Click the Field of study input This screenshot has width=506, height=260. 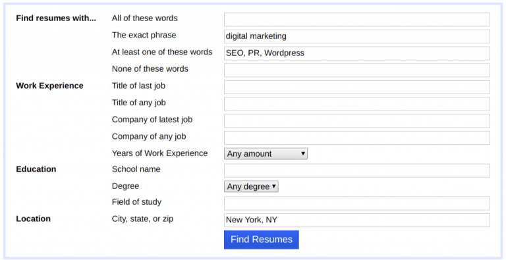click(357, 203)
